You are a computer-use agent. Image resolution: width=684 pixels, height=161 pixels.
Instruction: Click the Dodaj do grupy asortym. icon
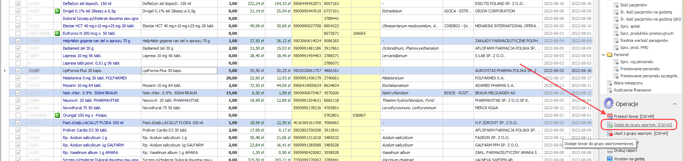[610, 125]
